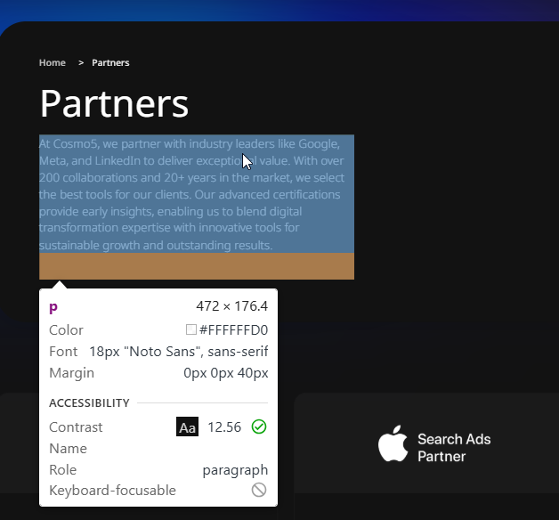Select the Partners breadcrumb item

point(110,62)
